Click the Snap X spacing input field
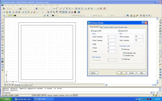Image resolution: width=162 pixels, height=101 pixels. [112, 37]
